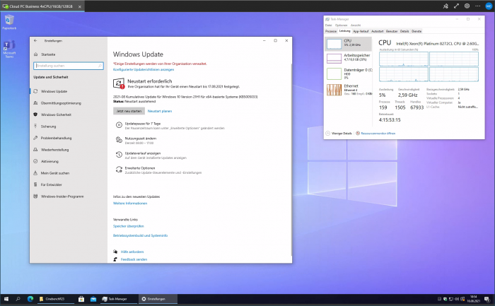Screen dimensions: 495x306
Task: Open Konfigurierte Updaterichtlinien anzeigen link
Action: coord(144,69)
